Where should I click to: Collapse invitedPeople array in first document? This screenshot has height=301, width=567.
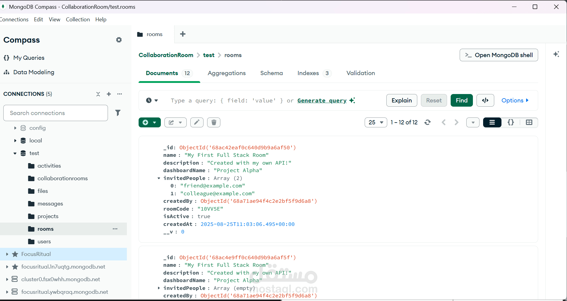click(159, 178)
